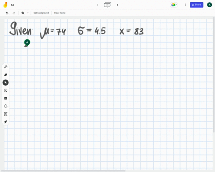Click Clear frame
Viewport: 215px width, 172px height.
pos(60,13)
